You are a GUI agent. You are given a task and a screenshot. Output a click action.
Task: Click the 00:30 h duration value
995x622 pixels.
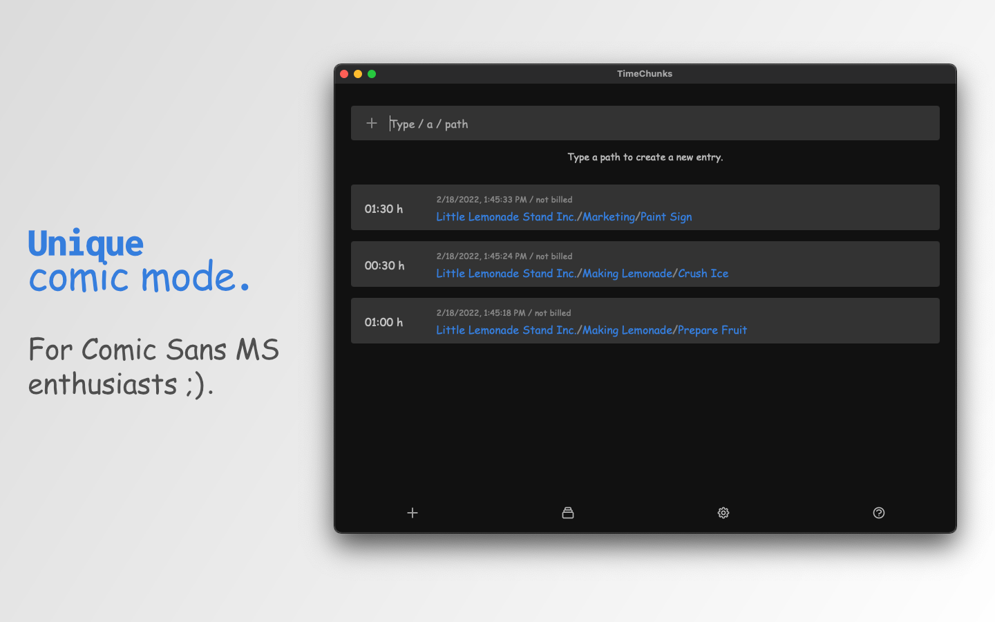pyautogui.click(x=384, y=265)
